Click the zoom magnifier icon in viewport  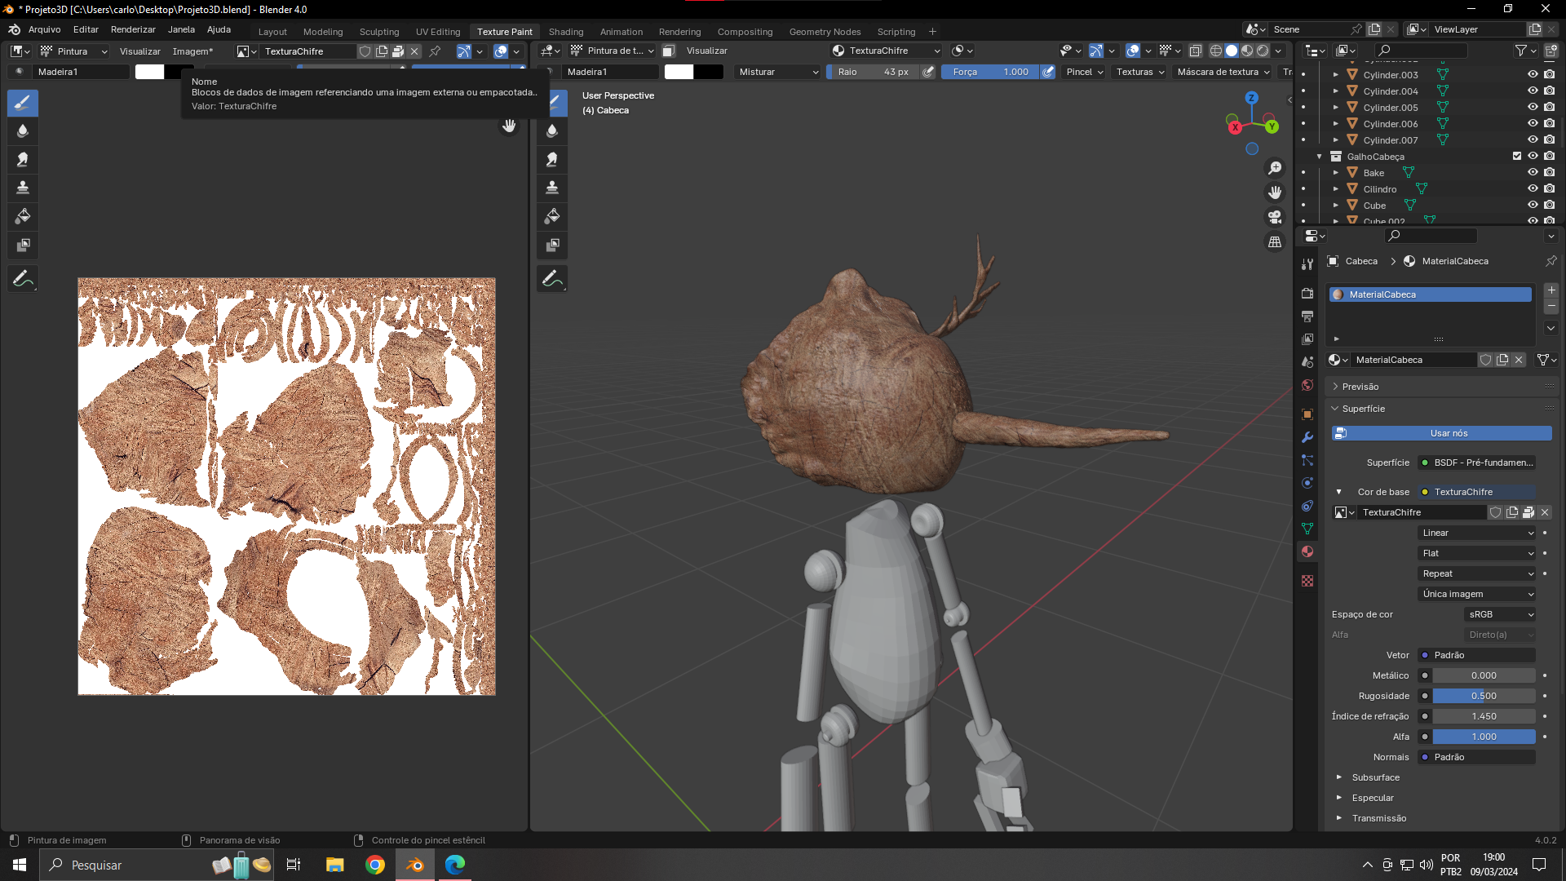pyautogui.click(x=1275, y=168)
